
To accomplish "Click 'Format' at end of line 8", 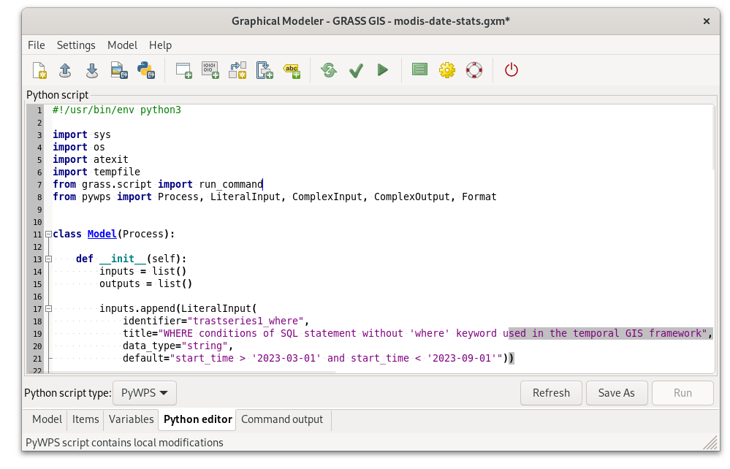I will click(479, 197).
